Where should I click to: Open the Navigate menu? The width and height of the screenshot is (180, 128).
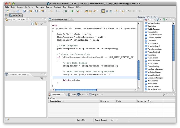(x=39, y=7)
